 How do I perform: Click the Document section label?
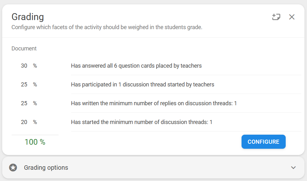pyautogui.click(x=24, y=49)
